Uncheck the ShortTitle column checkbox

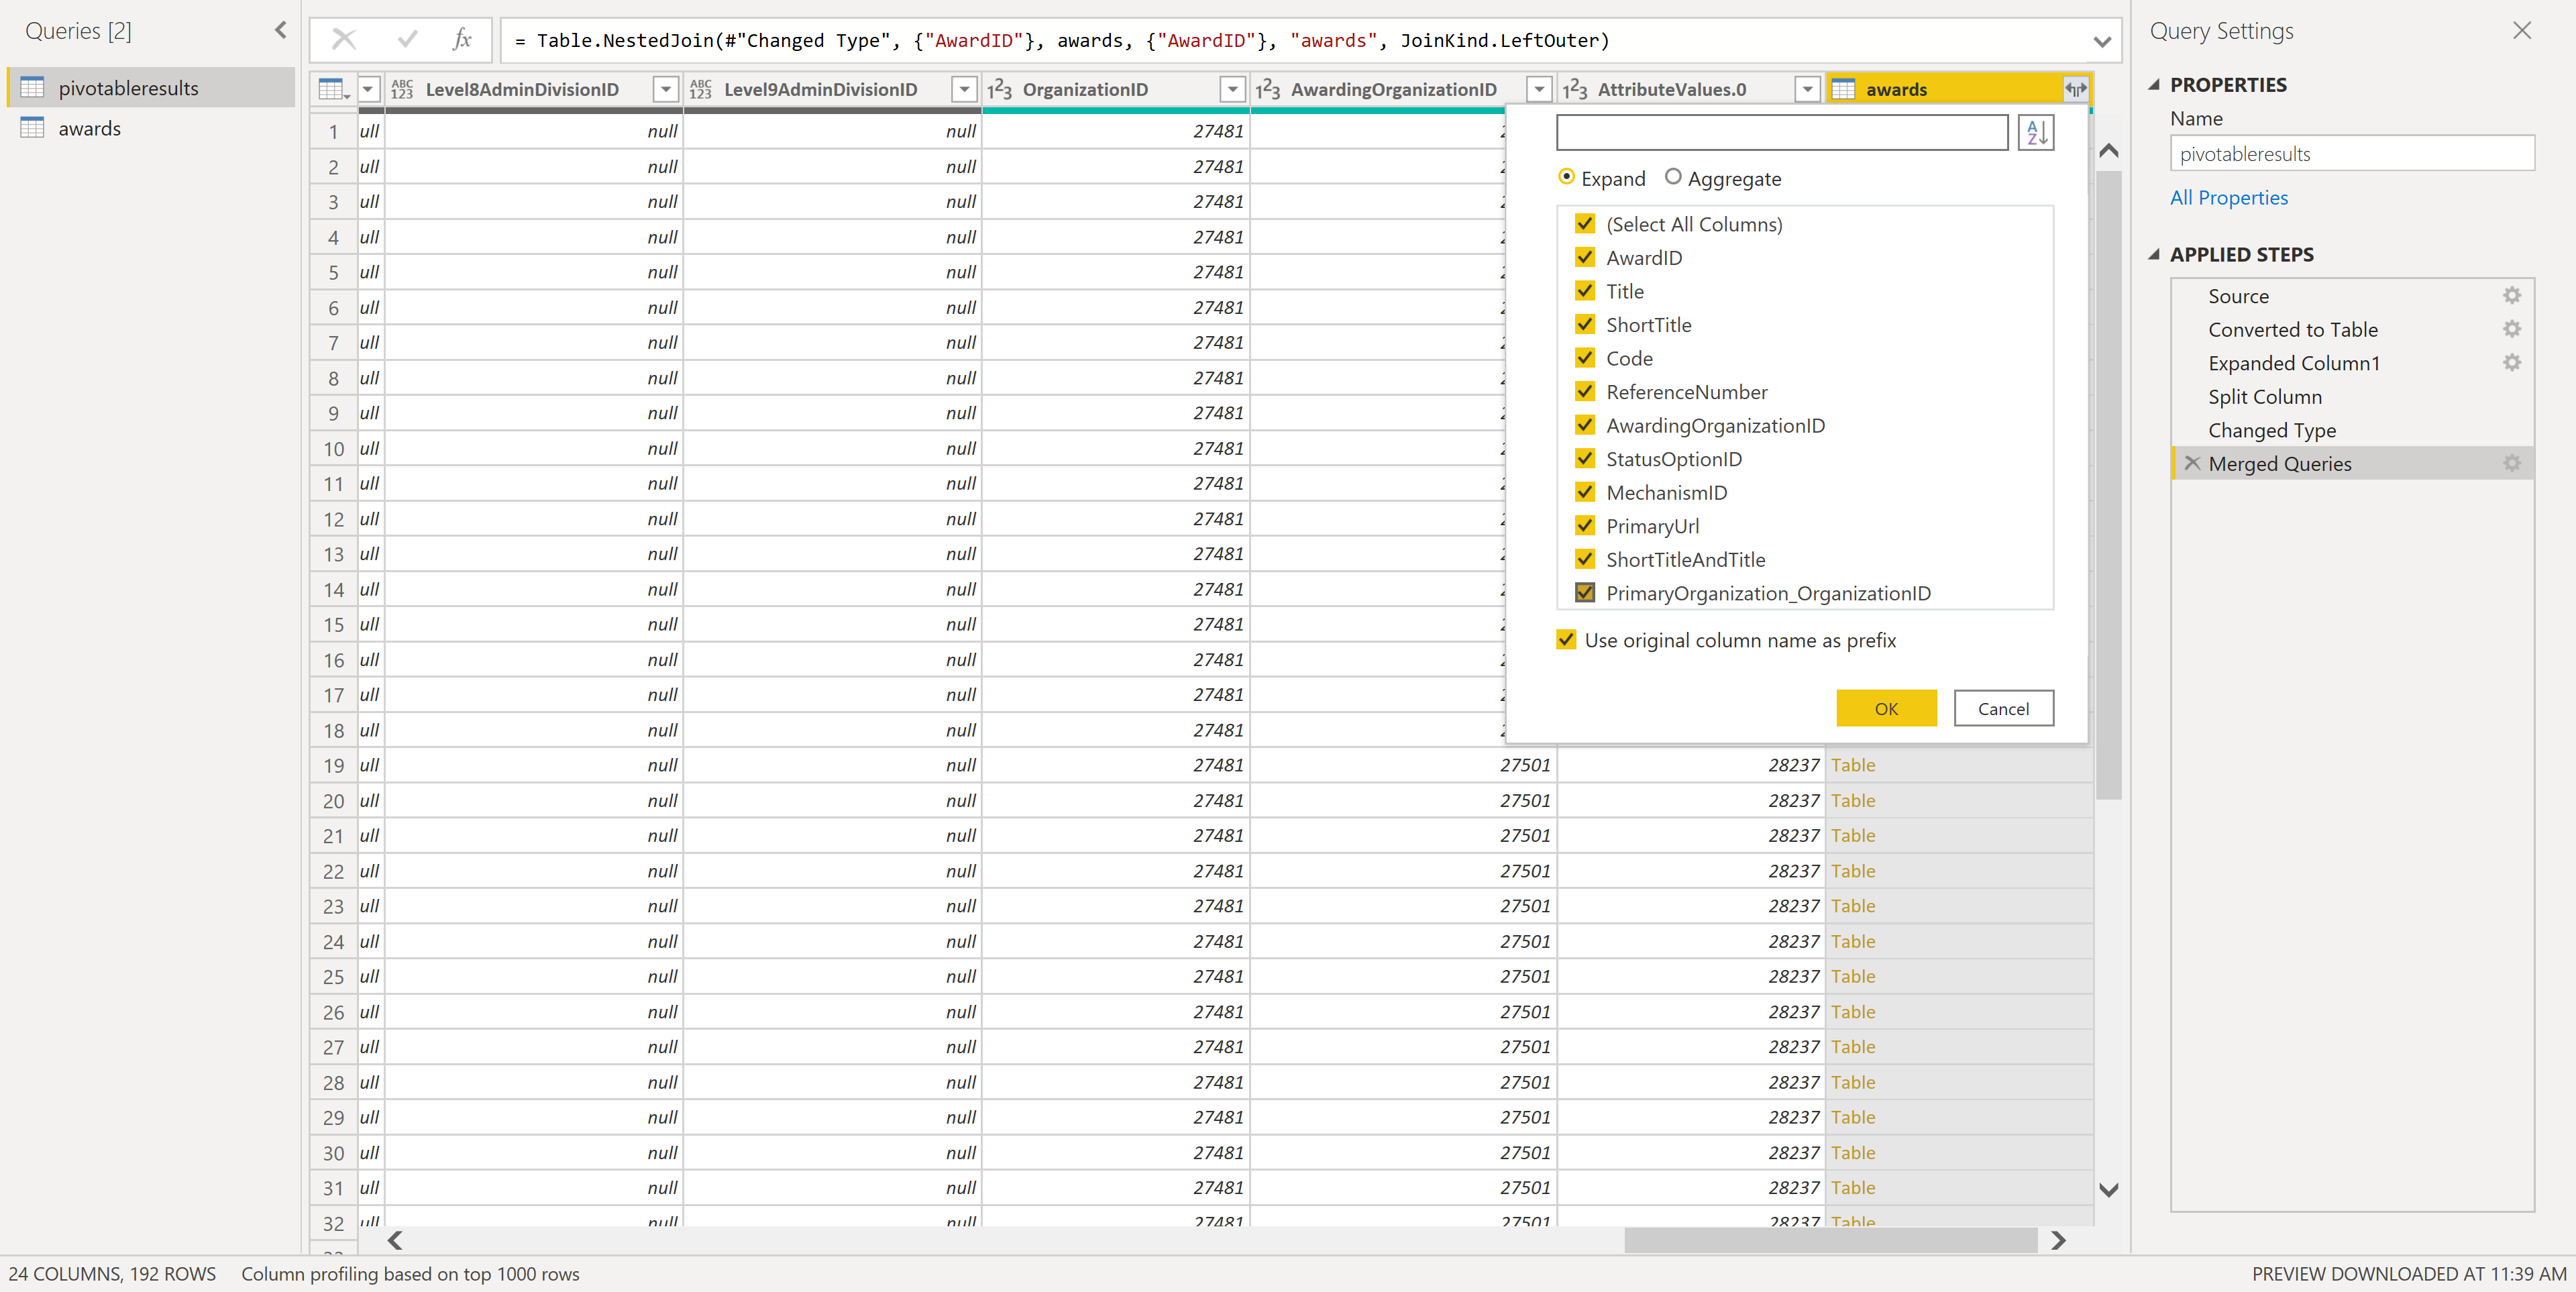tap(1585, 324)
